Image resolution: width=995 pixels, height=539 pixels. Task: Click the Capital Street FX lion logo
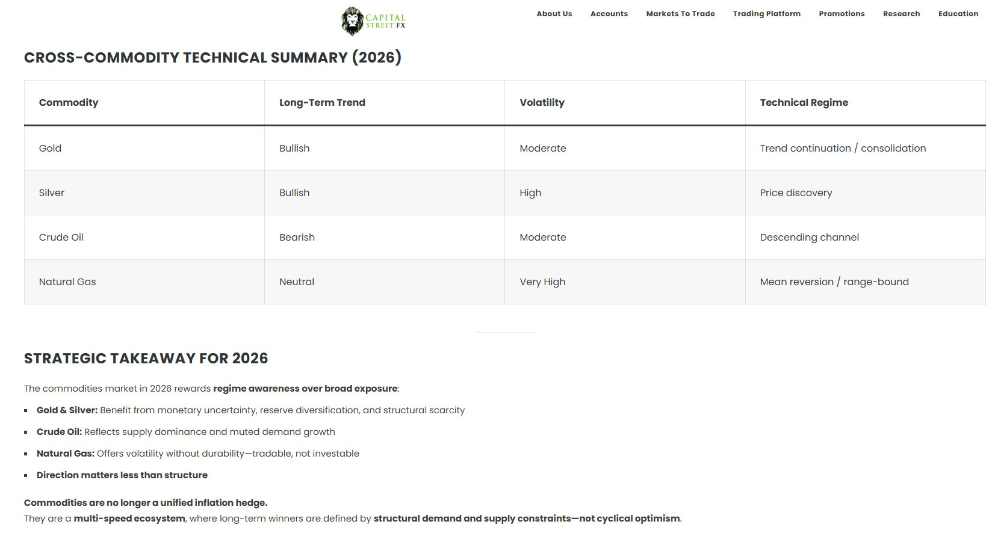pyautogui.click(x=373, y=21)
